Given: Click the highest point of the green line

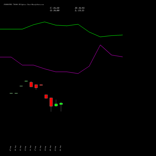Looking at the screenshot, I should tap(45, 22).
